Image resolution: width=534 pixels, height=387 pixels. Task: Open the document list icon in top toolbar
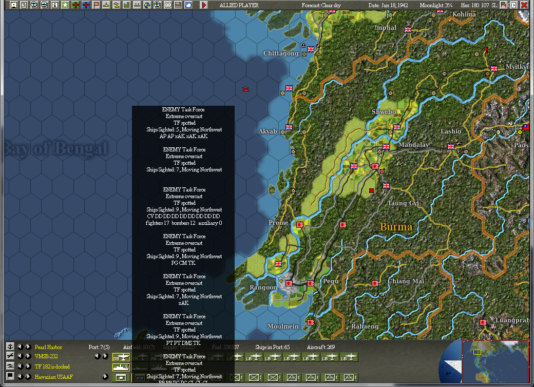pos(24,5)
